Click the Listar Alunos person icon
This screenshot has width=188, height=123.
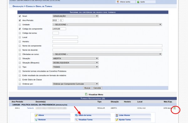[117, 115]
